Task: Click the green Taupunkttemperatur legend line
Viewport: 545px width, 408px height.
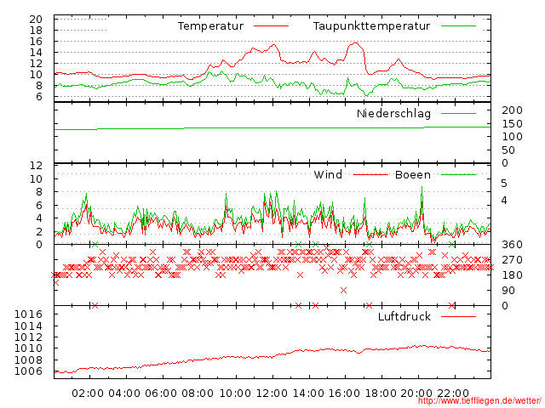Action: coord(458,26)
